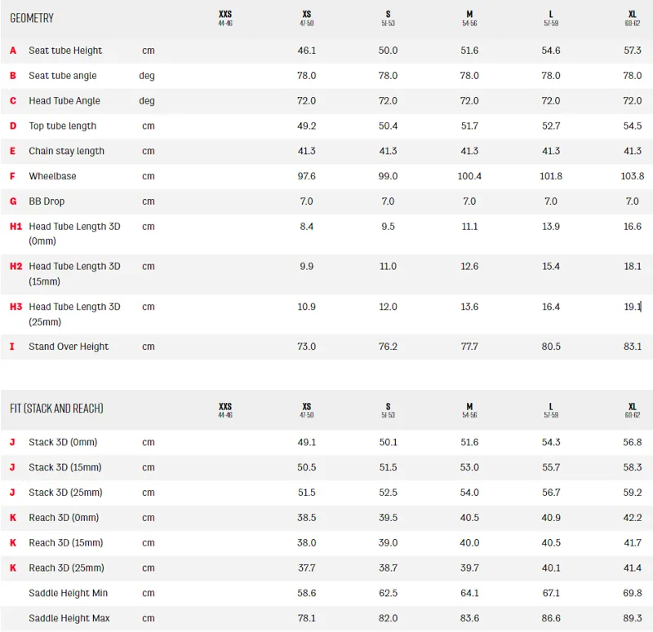Click the Wheelbase row label
653x632 pixels.
point(52,176)
